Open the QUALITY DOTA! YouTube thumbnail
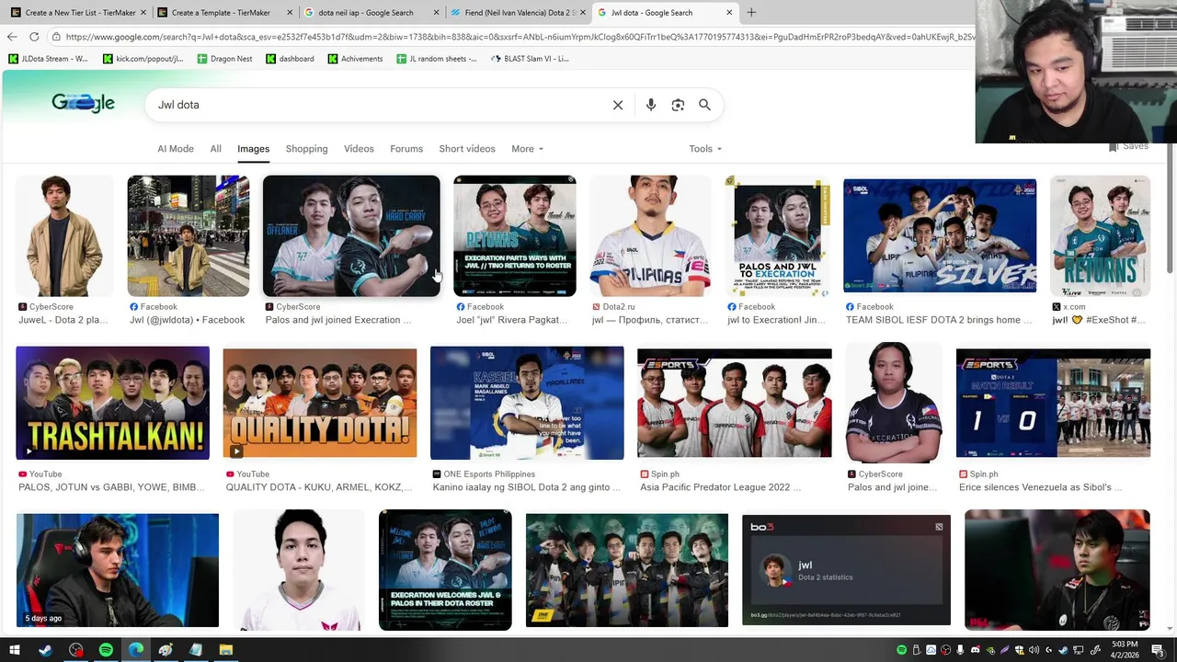This screenshot has height=662, width=1177. coord(319,403)
